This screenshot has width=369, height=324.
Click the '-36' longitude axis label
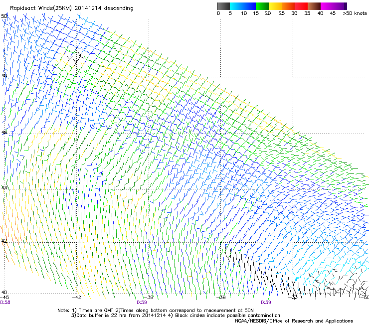(221, 298)
